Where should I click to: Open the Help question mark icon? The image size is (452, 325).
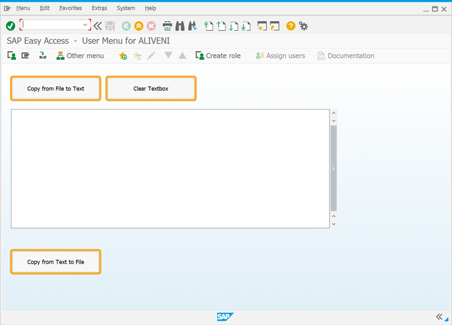pyautogui.click(x=291, y=26)
